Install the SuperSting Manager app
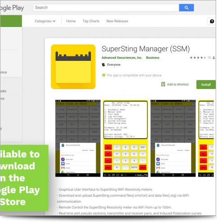The image size is (217, 222). coord(206,84)
